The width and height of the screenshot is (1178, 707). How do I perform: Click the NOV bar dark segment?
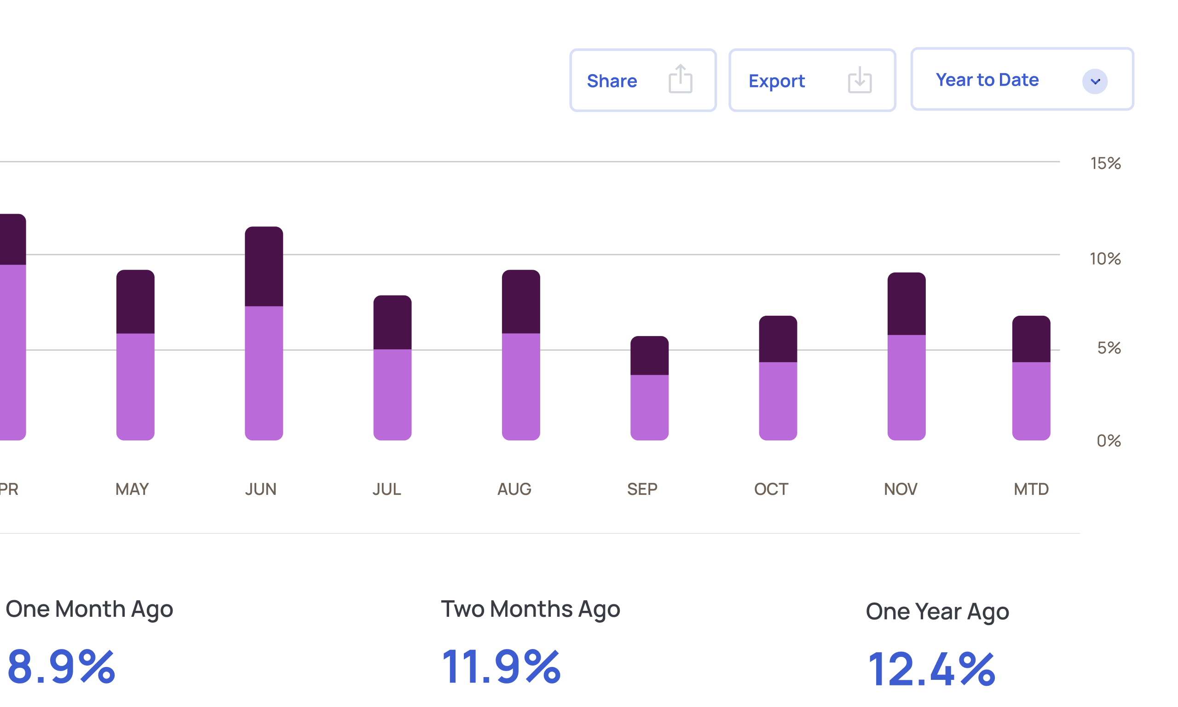point(906,304)
